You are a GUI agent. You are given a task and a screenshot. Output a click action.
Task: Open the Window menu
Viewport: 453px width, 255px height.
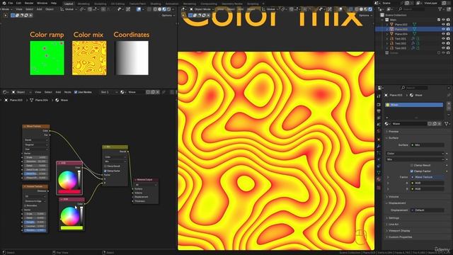tap(42, 3)
